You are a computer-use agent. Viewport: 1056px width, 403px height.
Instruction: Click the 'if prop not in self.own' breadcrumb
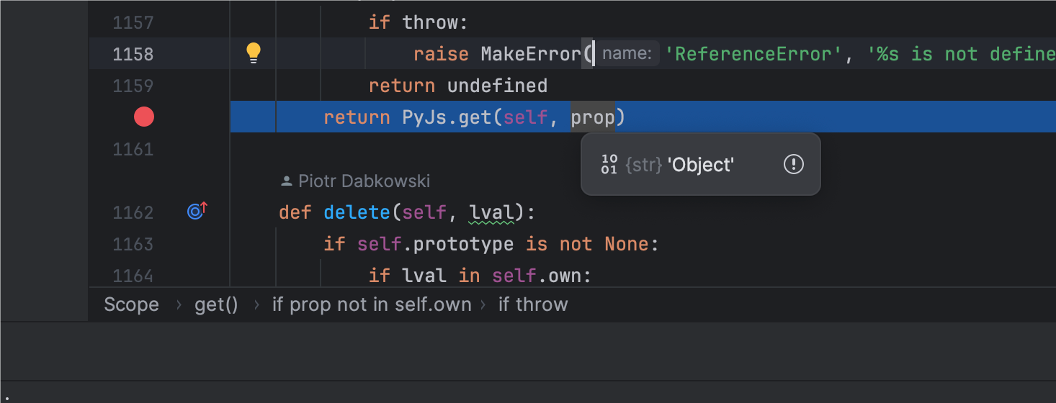(x=371, y=304)
